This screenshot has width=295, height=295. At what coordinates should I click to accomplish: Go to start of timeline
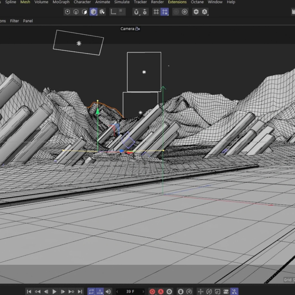tap(29, 292)
